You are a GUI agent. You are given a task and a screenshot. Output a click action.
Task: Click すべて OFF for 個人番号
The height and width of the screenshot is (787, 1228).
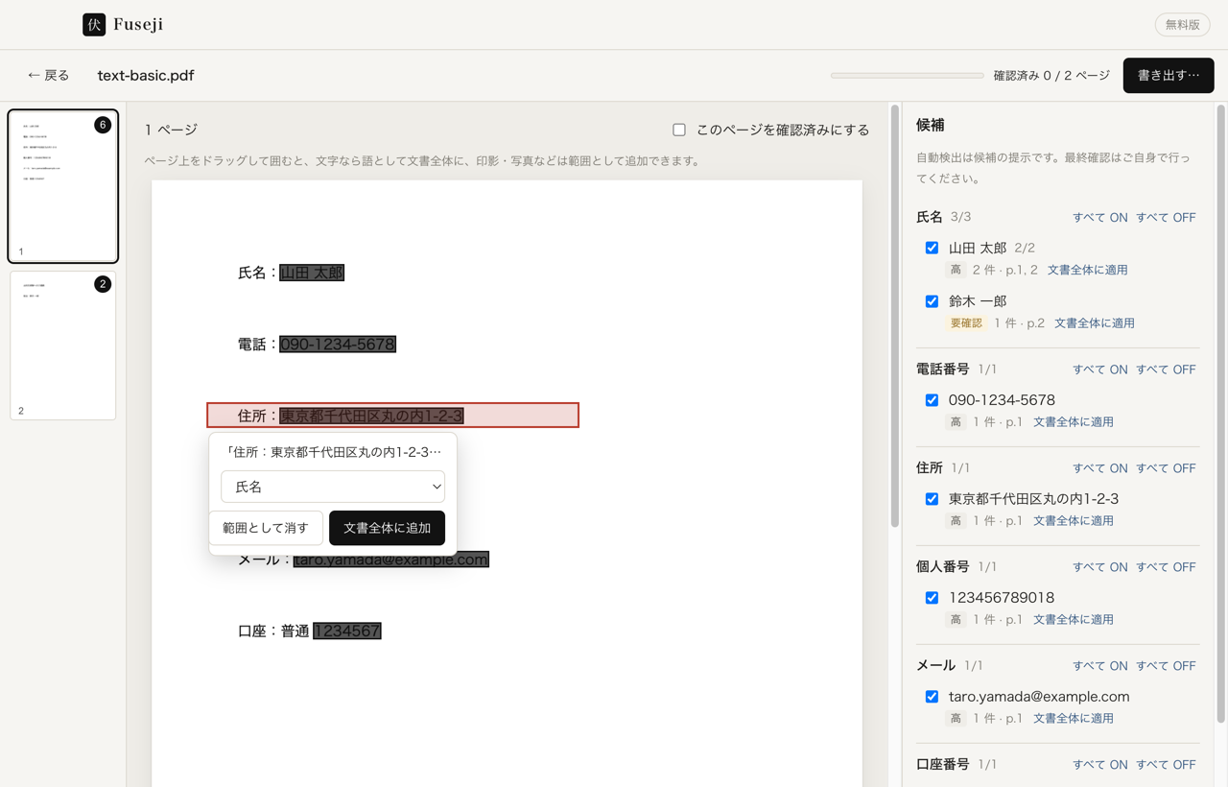[x=1166, y=567]
